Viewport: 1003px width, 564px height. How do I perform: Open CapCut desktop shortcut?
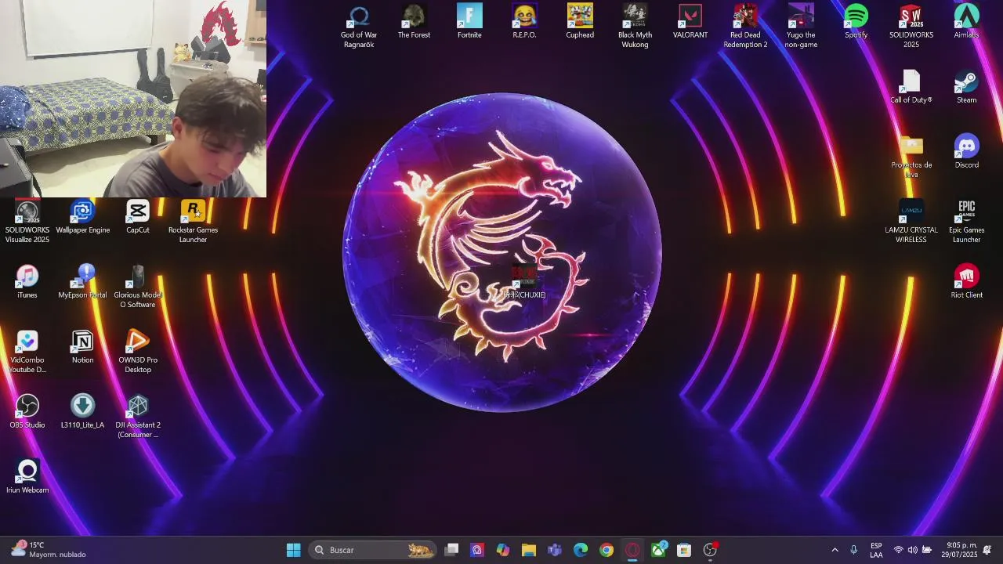[138, 217]
